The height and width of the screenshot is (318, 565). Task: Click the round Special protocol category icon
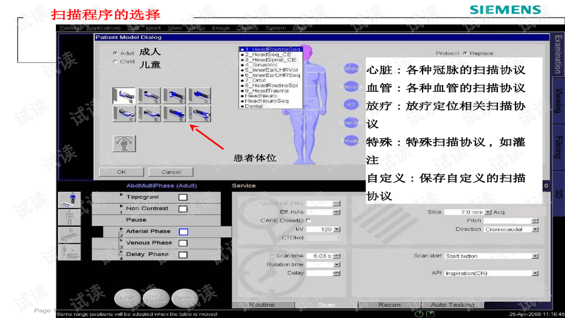coord(351,122)
